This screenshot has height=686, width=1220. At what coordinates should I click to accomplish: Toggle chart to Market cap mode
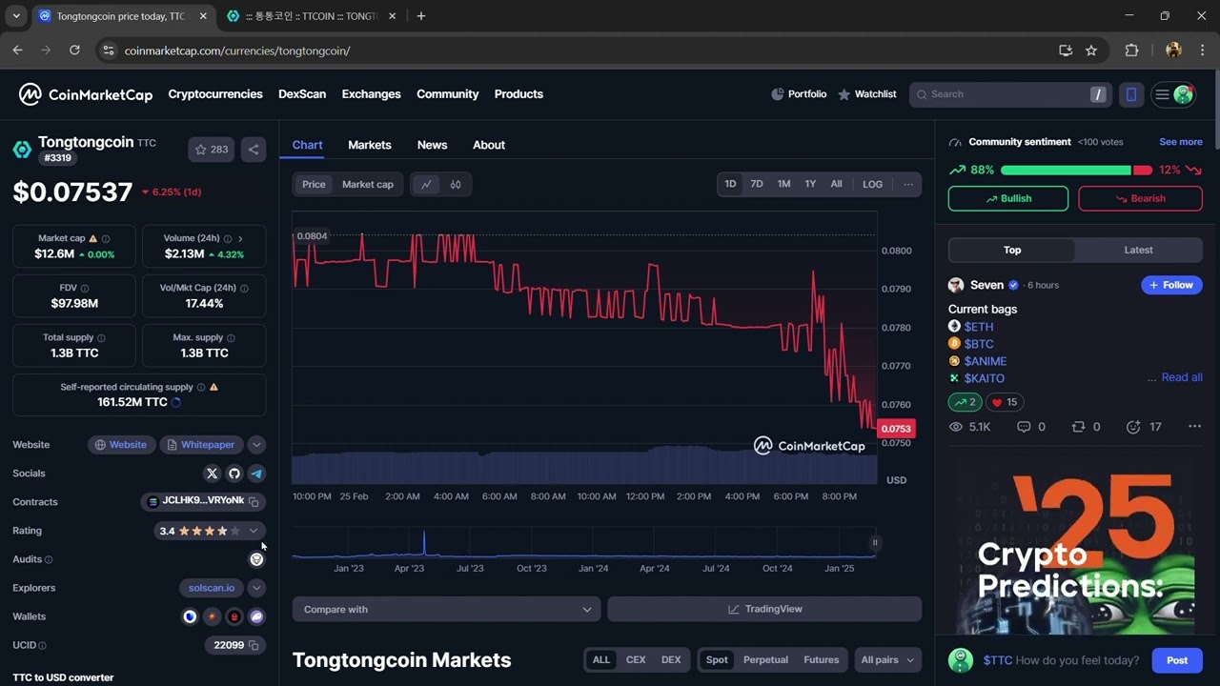pos(368,185)
